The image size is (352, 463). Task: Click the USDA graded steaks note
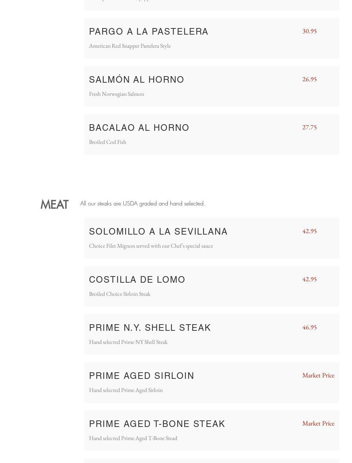(x=143, y=204)
